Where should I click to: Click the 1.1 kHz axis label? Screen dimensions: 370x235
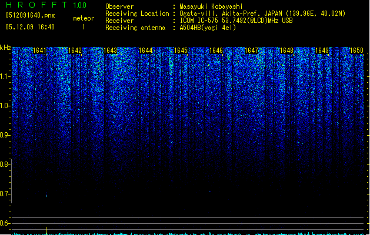[x=5, y=76]
